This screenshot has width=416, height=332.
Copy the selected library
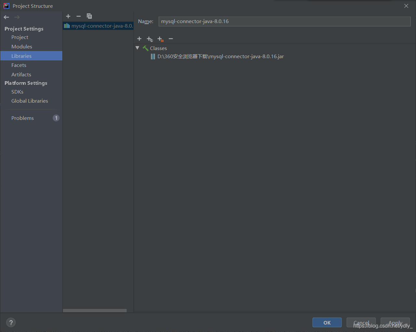[89, 16]
